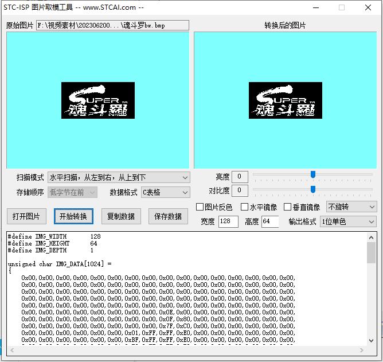Click the 转换后的图片 label

pos(285,25)
